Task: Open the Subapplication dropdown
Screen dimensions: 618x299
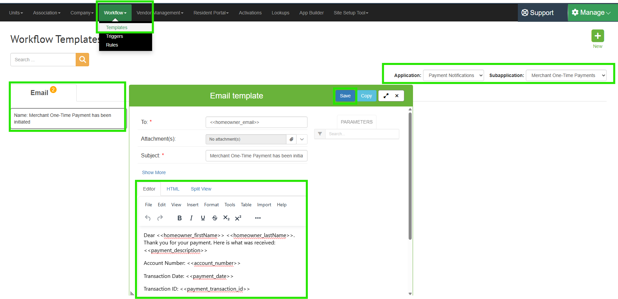Action: pyautogui.click(x=566, y=75)
